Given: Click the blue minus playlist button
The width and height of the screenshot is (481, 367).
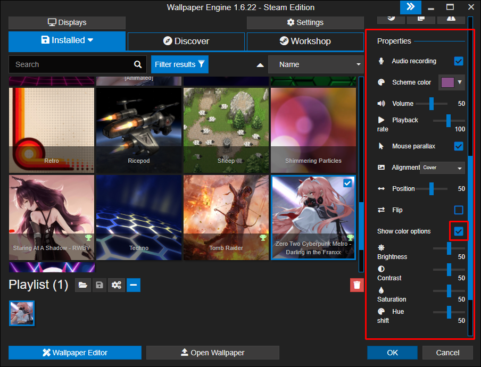Looking at the screenshot, I should (x=134, y=285).
